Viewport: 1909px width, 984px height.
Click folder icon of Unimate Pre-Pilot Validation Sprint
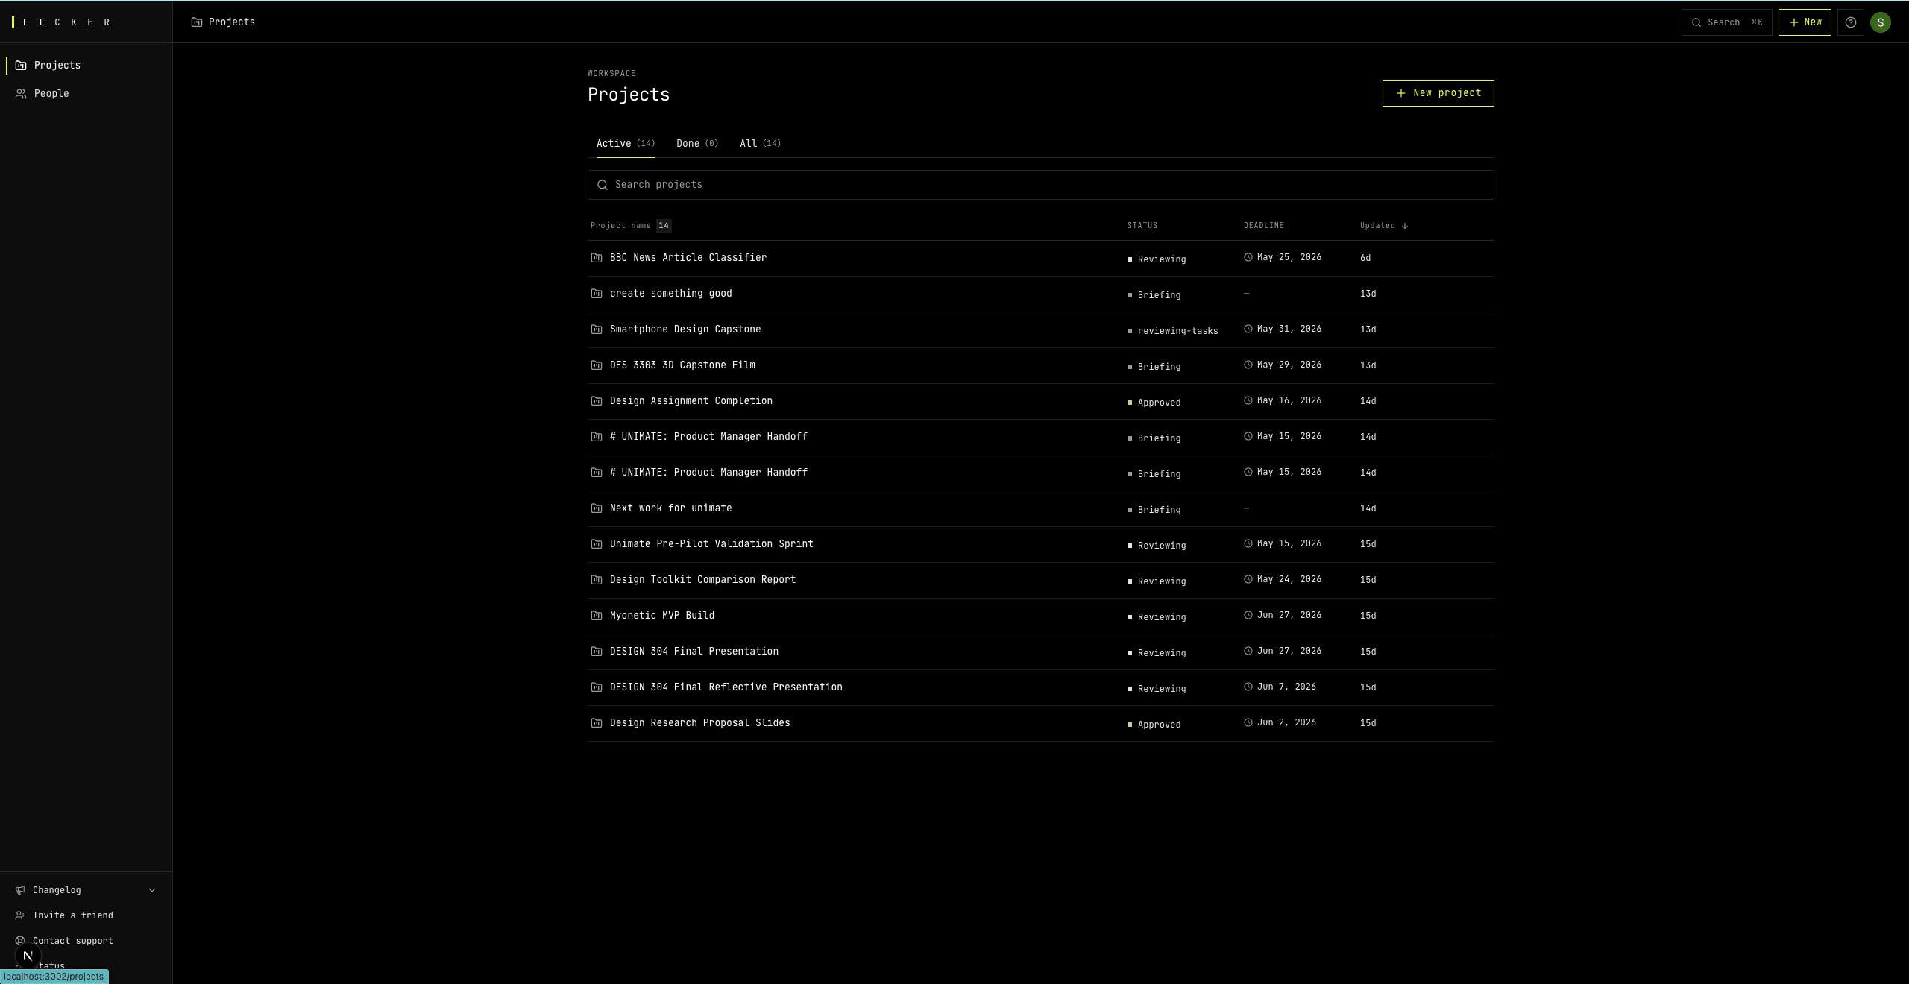[597, 544]
